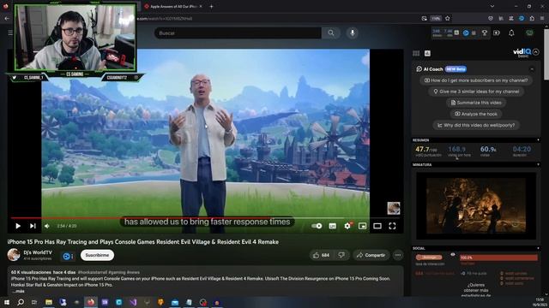Click the vidIQ icon beside channel name
This screenshot has height=308, width=549.
click(x=67, y=257)
